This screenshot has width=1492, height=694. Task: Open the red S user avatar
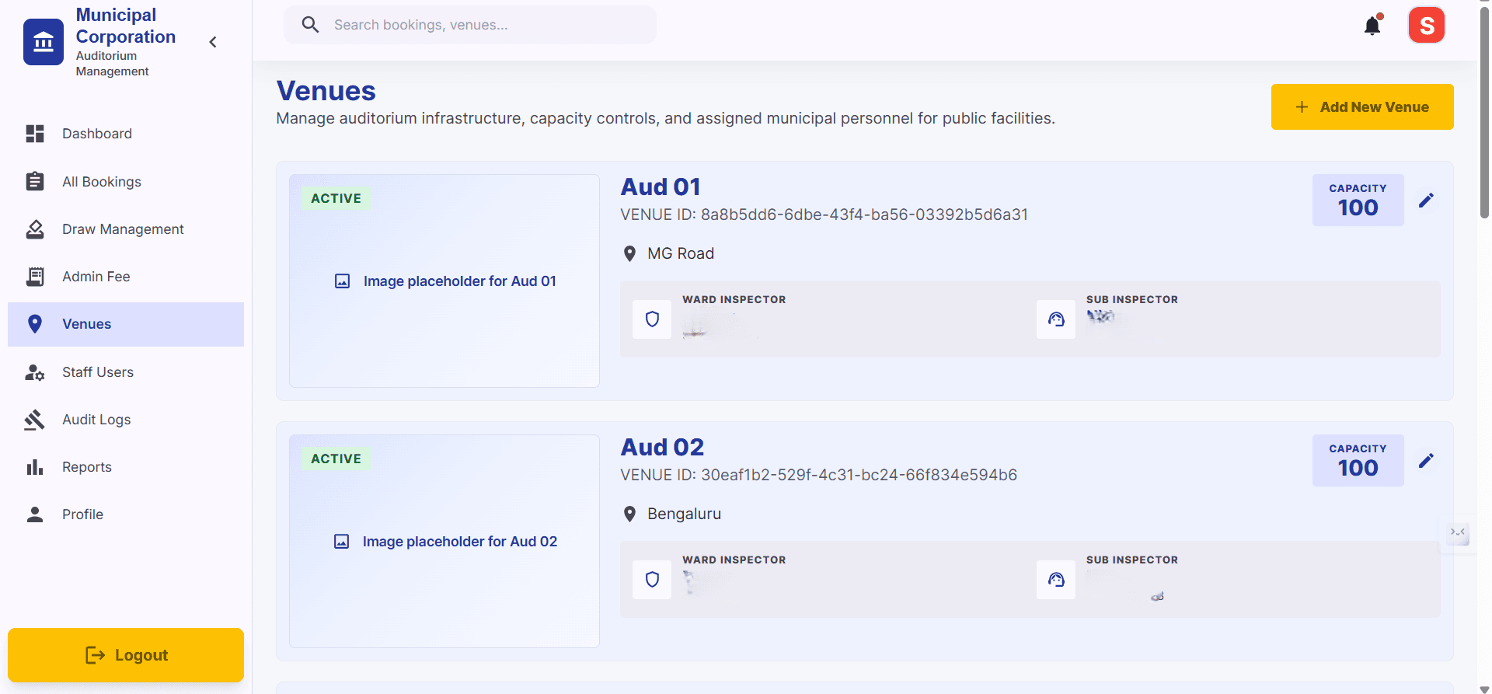click(x=1427, y=26)
